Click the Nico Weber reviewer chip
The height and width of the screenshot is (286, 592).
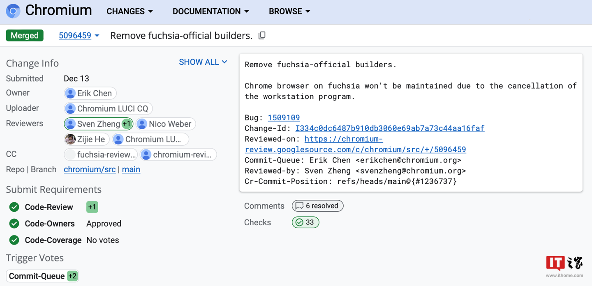tap(166, 124)
